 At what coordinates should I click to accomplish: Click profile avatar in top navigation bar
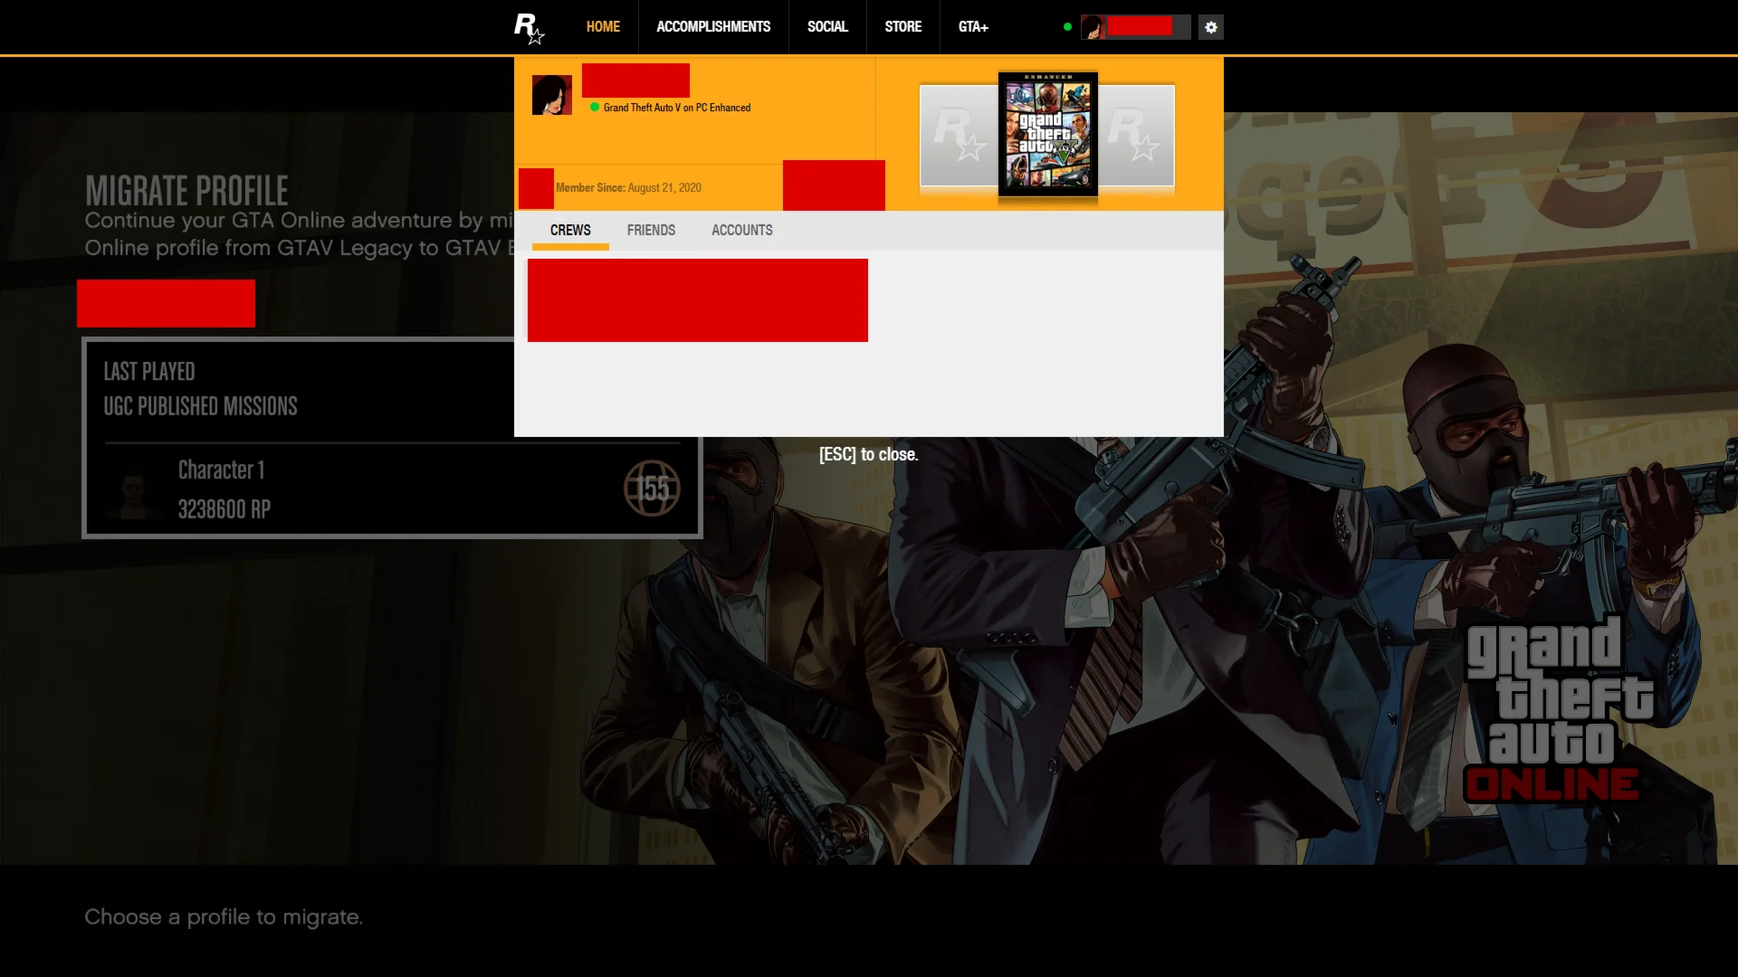[x=1093, y=27]
